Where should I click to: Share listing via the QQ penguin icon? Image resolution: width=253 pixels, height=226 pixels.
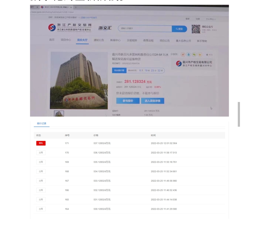pyautogui.click(x=189, y=54)
